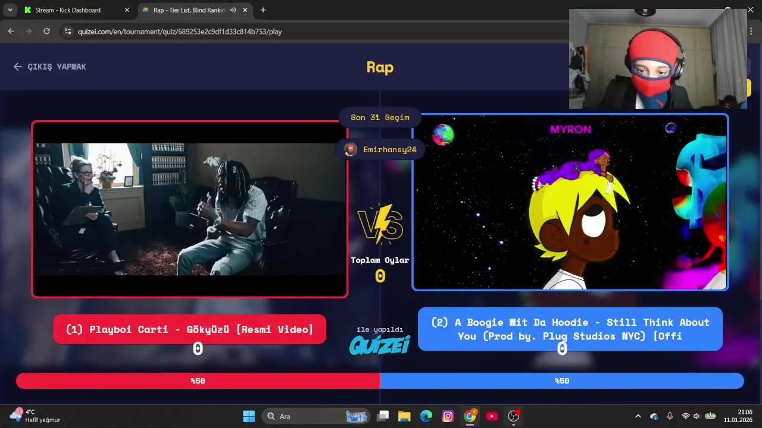
Task: Click the Toplam Oylar label
Action: [380, 260]
